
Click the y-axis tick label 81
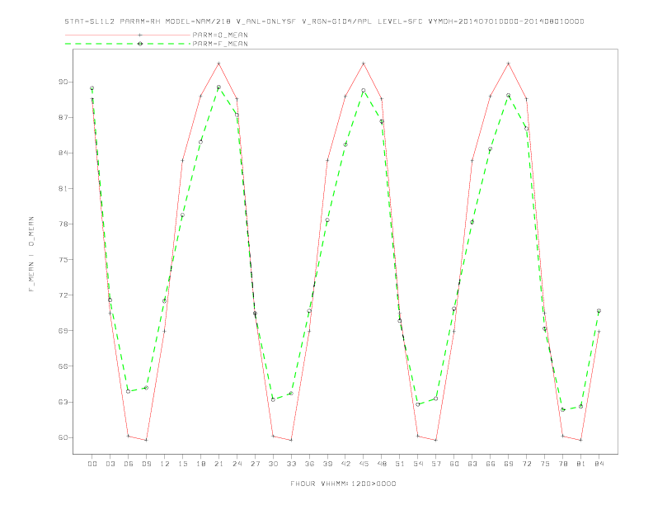[63, 189]
